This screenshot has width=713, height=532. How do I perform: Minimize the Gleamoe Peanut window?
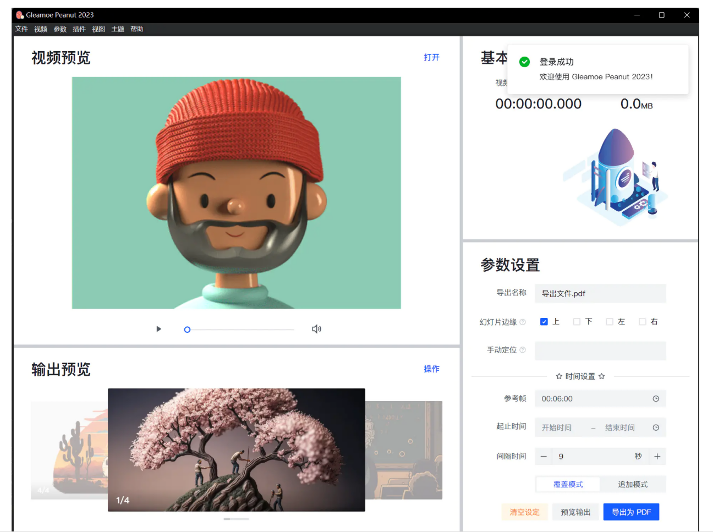coord(637,15)
